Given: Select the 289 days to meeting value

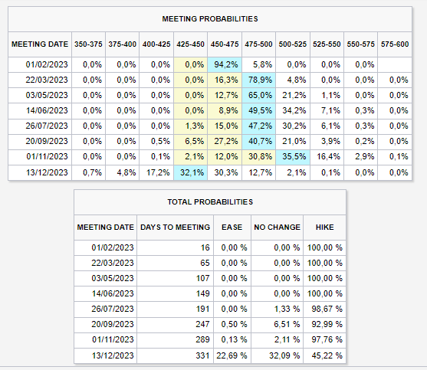Looking at the screenshot, I should click(175, 339).
